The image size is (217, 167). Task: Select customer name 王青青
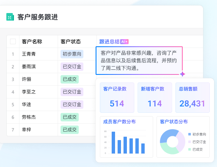coord(29,54)
